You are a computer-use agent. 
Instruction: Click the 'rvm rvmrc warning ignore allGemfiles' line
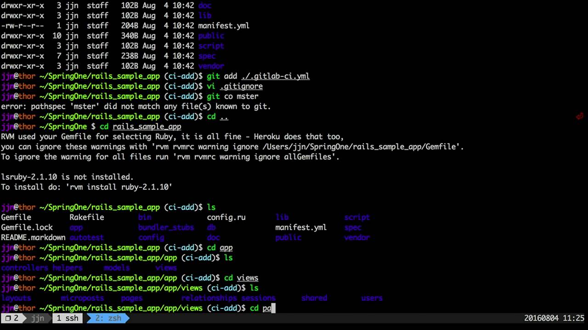170,157
